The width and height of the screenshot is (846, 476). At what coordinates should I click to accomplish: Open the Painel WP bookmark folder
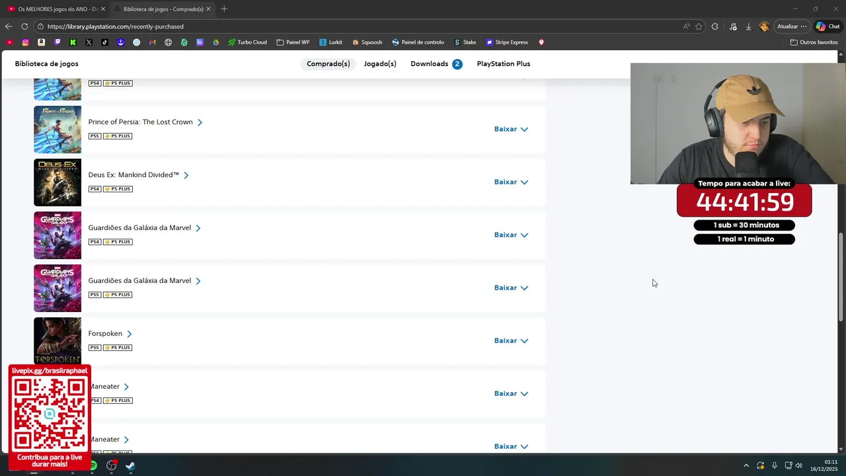293,42
